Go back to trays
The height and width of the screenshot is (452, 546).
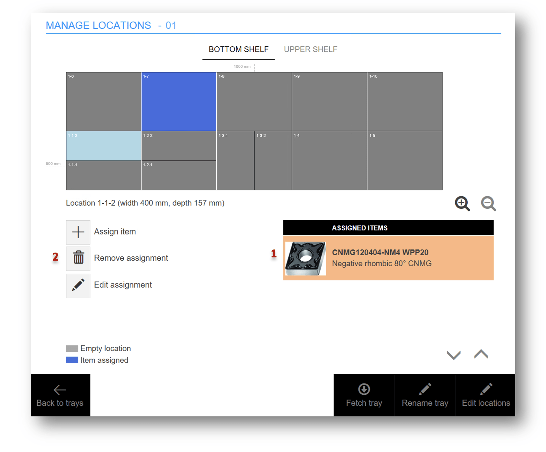60,395
